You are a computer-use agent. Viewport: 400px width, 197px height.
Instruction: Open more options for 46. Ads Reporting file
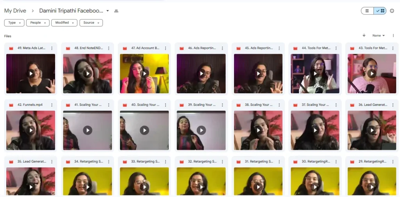(x=222, y=48)
